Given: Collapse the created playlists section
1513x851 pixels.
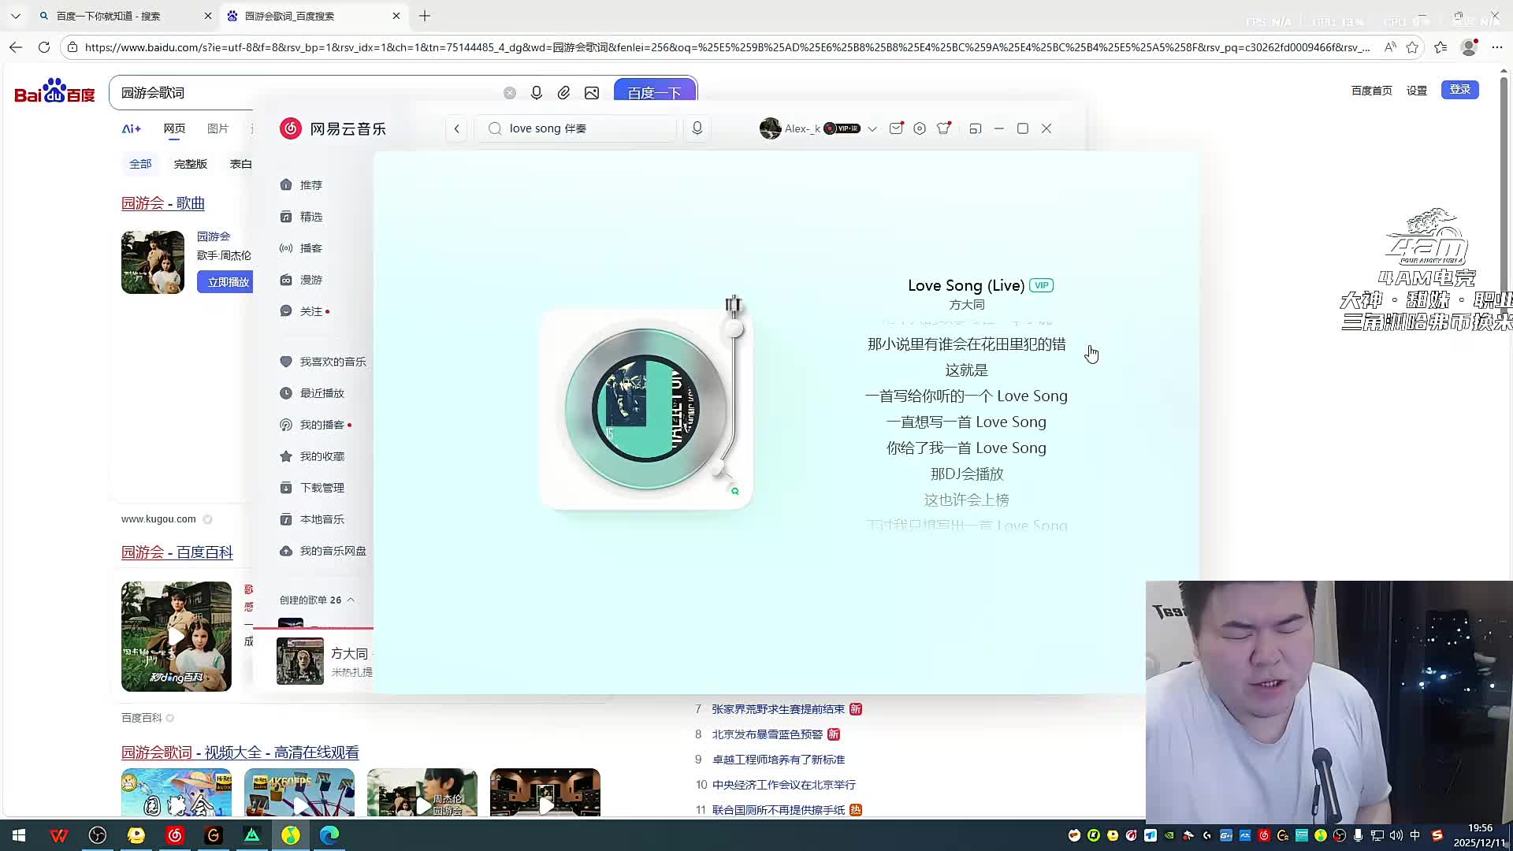Looking at the screenshot, I should tap(351, 600).
